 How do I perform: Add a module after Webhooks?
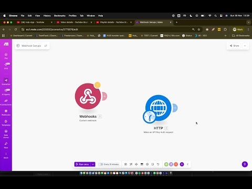104,96
